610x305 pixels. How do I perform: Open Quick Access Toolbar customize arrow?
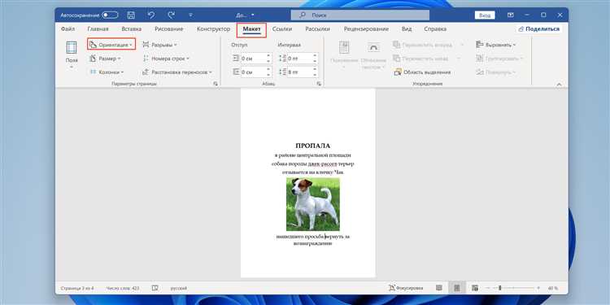[190, 15]
